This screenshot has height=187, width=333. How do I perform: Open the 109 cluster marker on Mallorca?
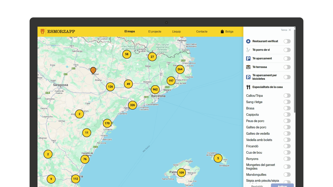pyautogui.click(x=181, y=173)
